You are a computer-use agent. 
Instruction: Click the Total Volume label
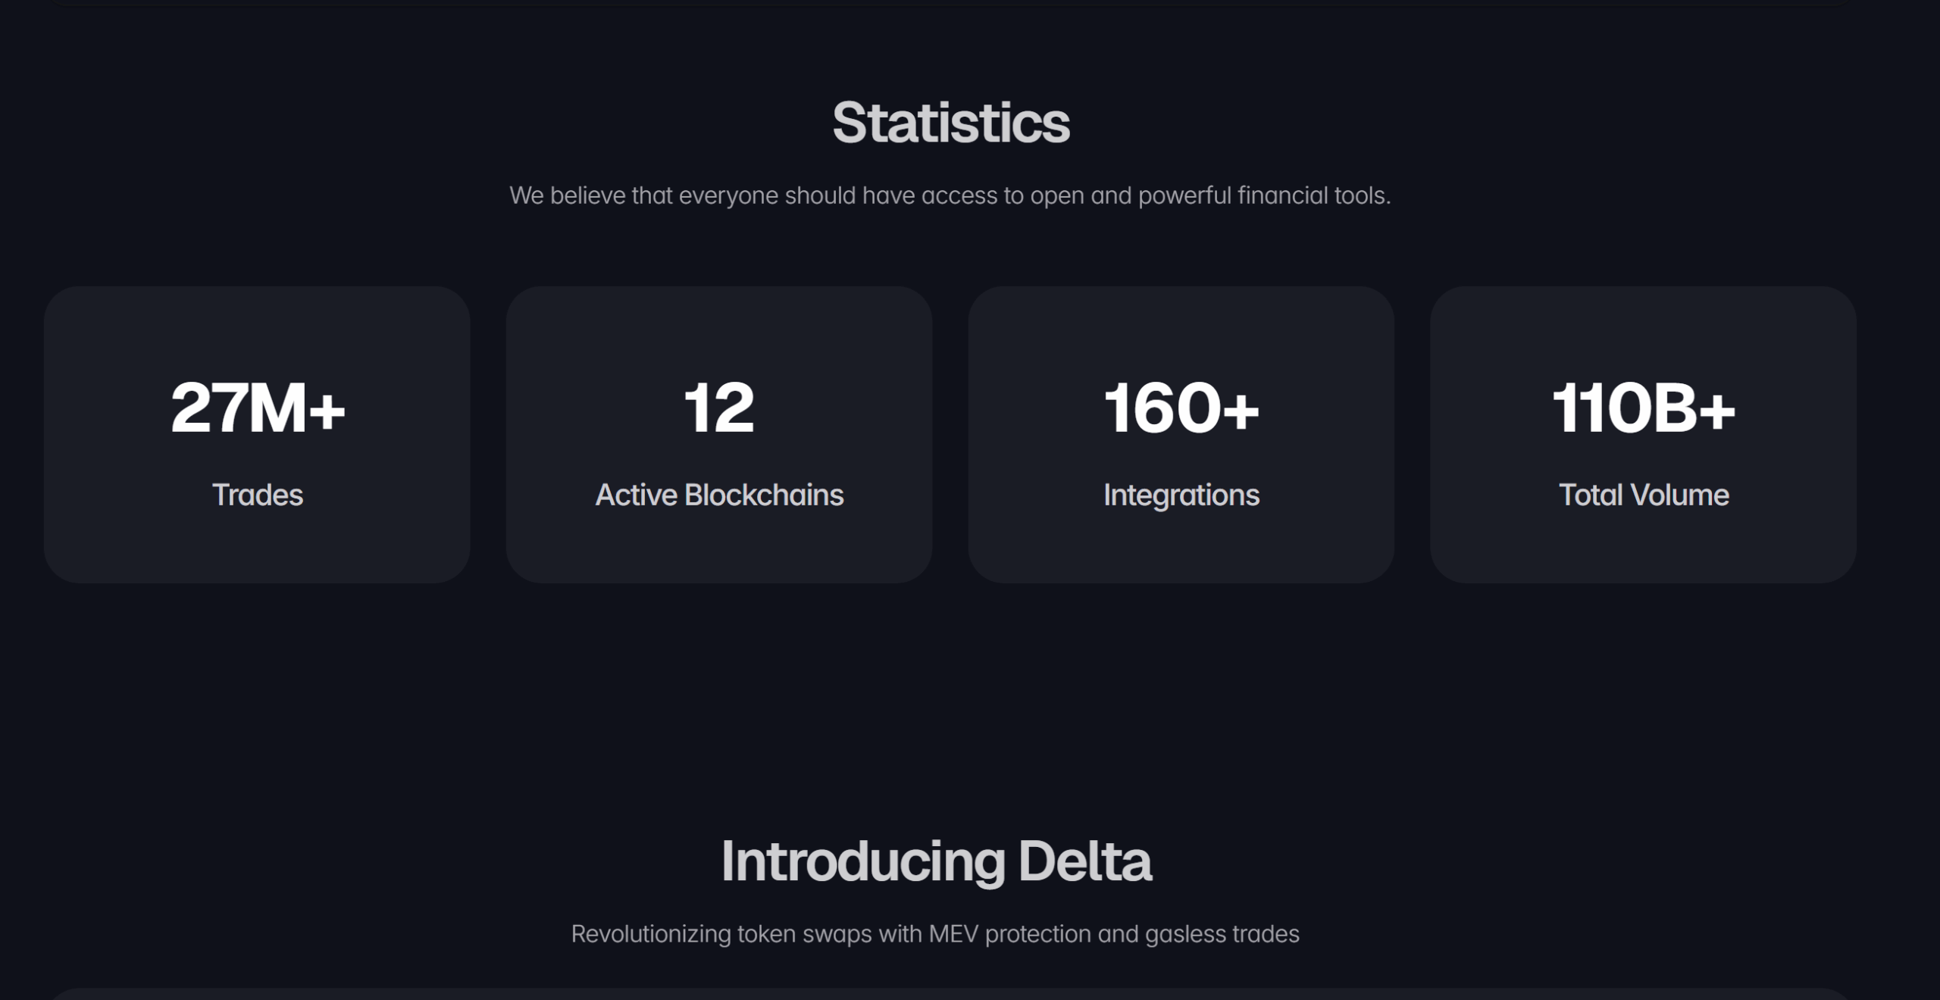point(1644,495)
